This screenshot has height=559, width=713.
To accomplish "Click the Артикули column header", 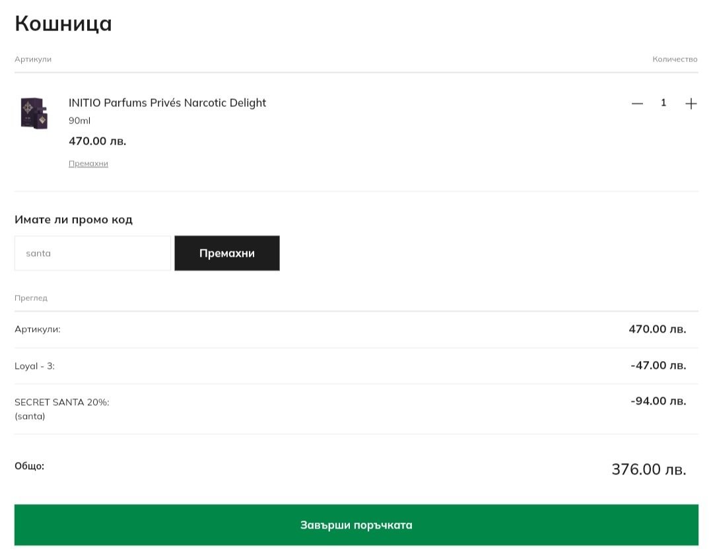I will pyautogui.click(x=33, y=59).
